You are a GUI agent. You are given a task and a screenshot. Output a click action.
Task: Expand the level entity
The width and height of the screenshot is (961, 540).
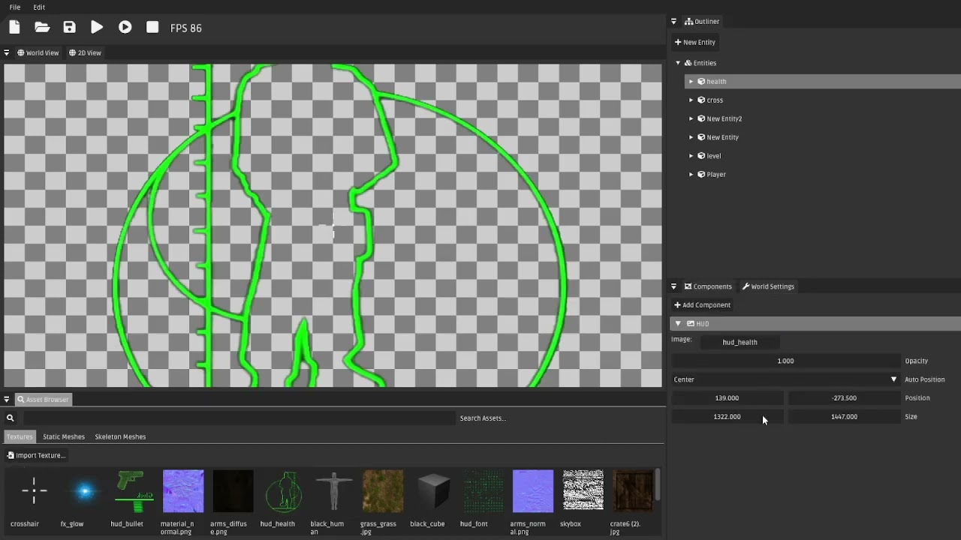tap(691, 156)
